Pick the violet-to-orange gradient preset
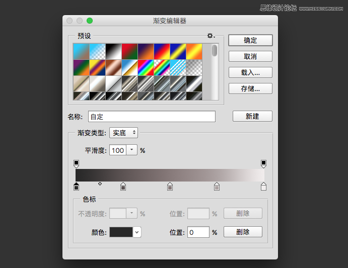Viewport: 348px width, 268px height. point(146,51)
